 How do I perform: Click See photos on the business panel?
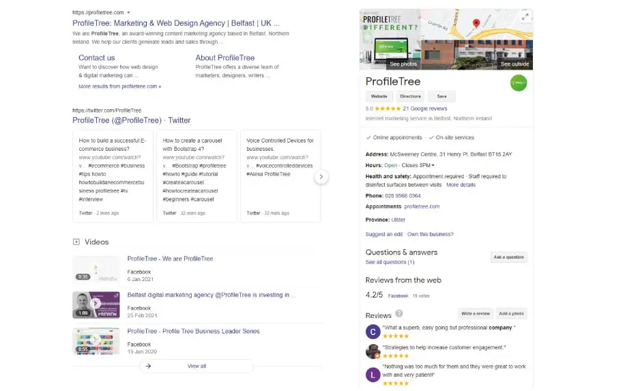click(x=403, y=63)
